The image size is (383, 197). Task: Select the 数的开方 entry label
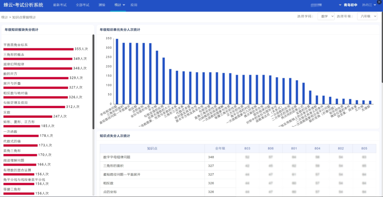pyautogui.click(x=10, y=74)
